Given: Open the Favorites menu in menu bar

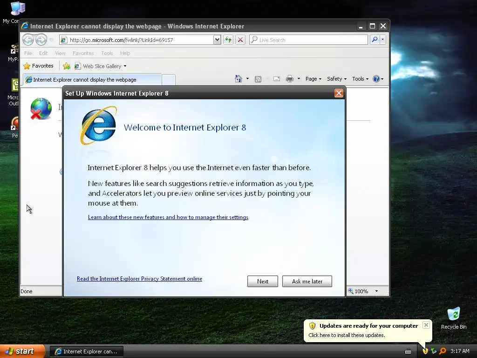Looking at the screenshot, I should click(x=83, y=53).
